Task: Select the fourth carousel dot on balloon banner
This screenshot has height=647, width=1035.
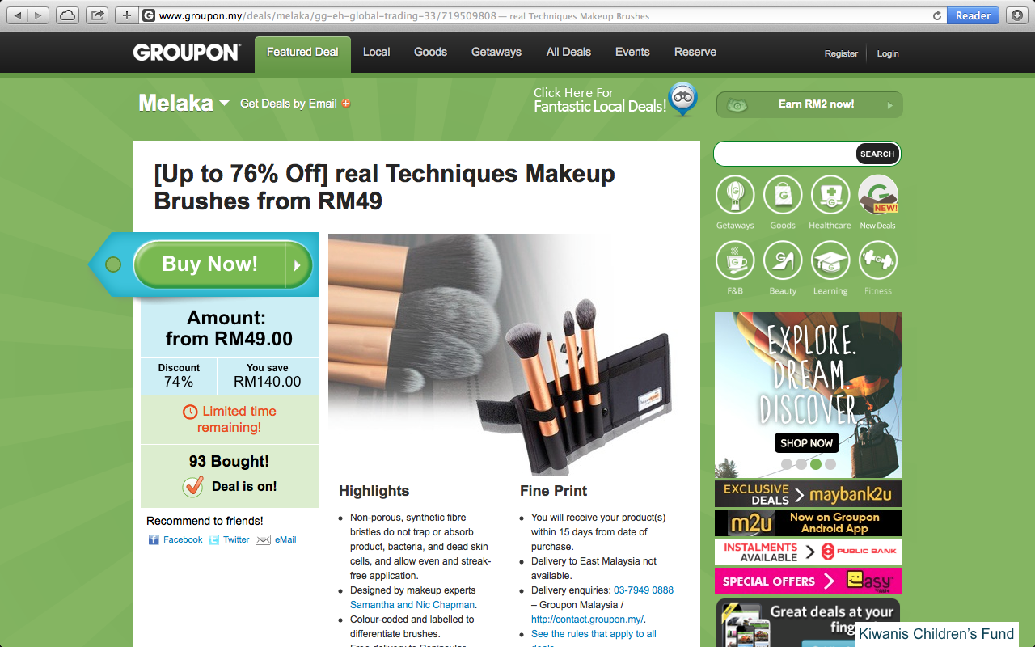Action: (x=830, y=464)
